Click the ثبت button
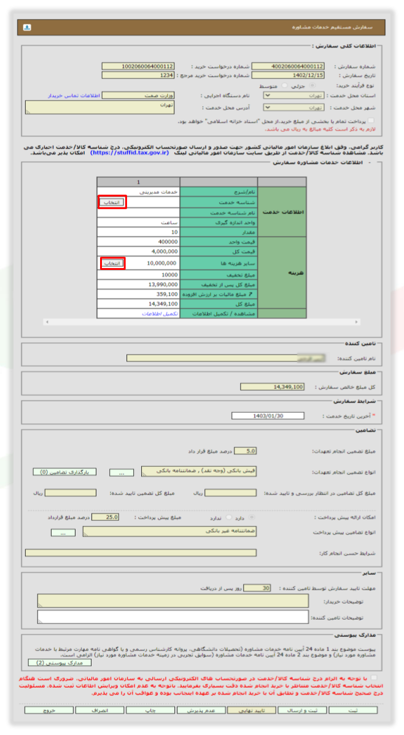 (x=353, y=710)
